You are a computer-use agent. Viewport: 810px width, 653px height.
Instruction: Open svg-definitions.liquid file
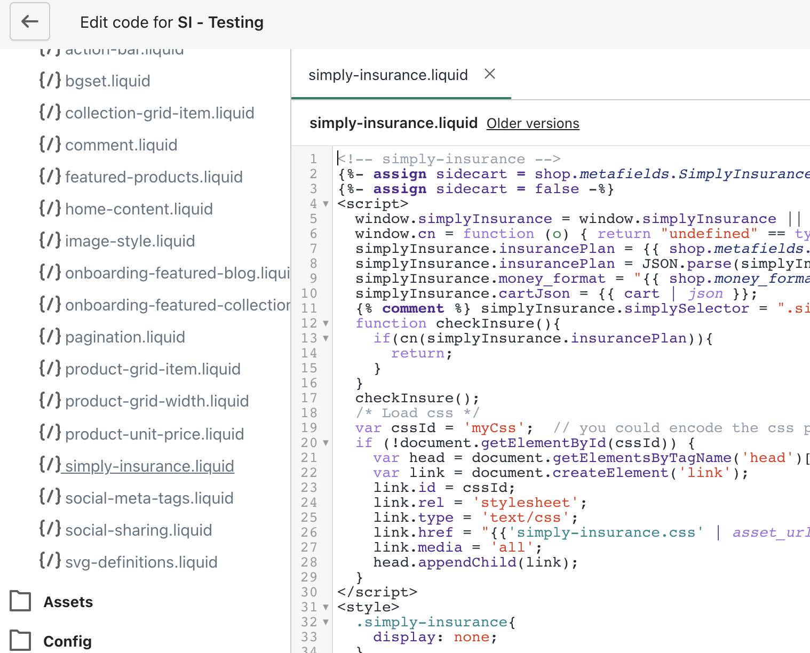[x=141, y=562]
